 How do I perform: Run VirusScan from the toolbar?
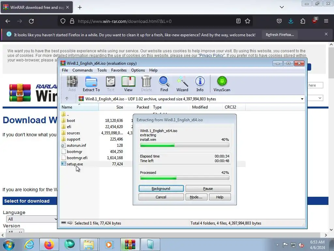coord(222,84)
